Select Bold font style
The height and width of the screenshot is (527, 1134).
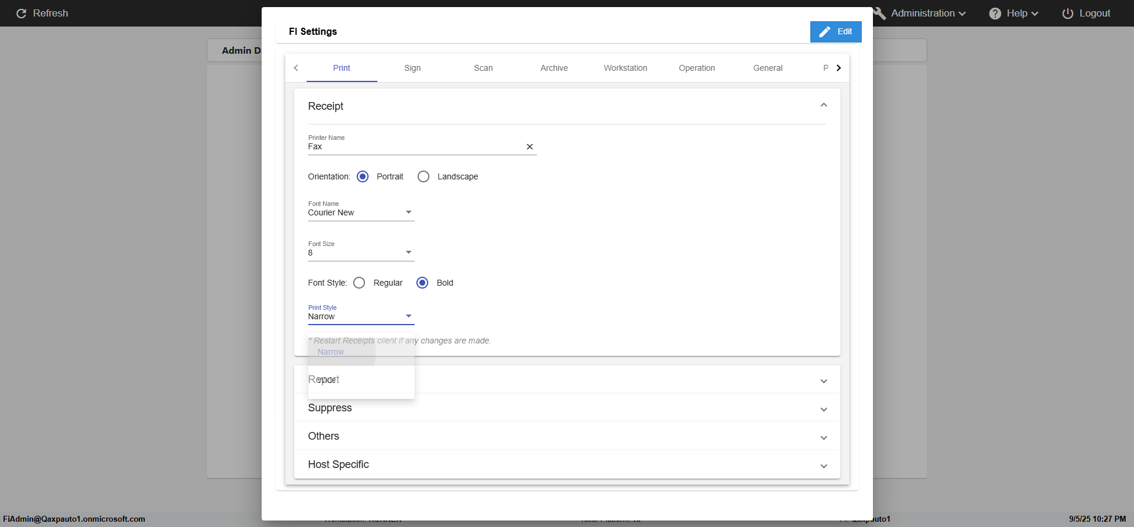(x=422, y=283)
